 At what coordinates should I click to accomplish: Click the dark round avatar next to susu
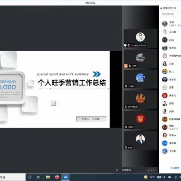pyautogui.click(x=165, y=40)
